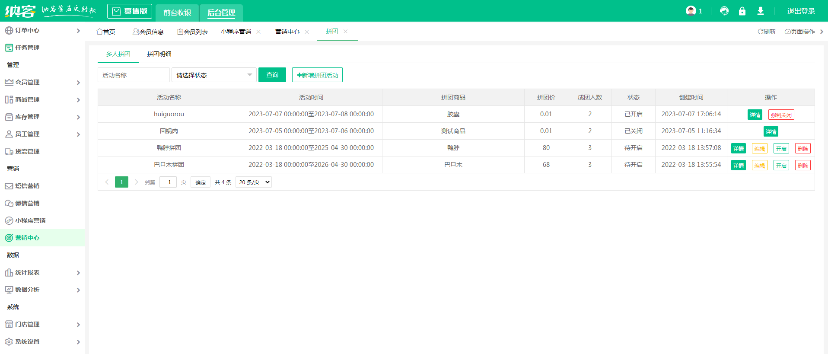Screen dimensions: 828x354
Task: Open 微信营销 in the sidebar
Action: click(x=27, y=203)
